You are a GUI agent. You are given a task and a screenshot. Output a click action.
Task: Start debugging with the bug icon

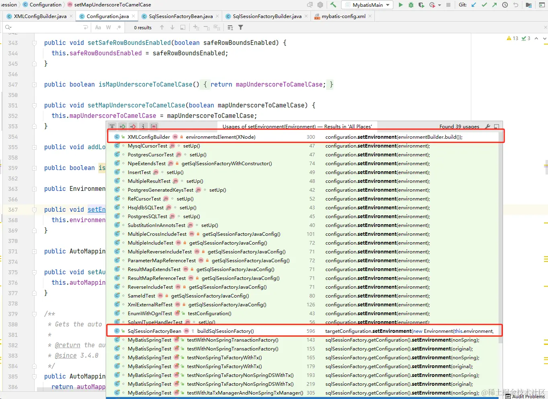pyautogui.click(x=411, y=5)
